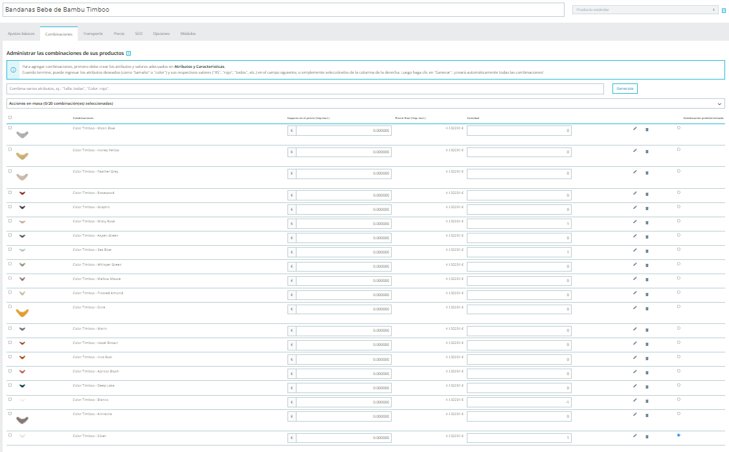Open the Opciones tab
This screenshot has width=729, height=452.
161,34
